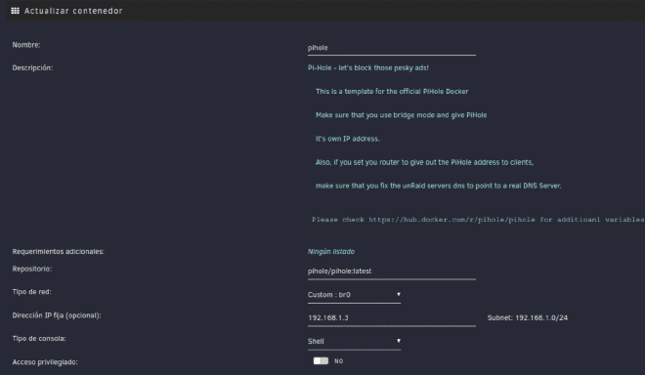
Task: Click the grid icon beside Actualizar contenedor
Action: [x=16, y=11]
